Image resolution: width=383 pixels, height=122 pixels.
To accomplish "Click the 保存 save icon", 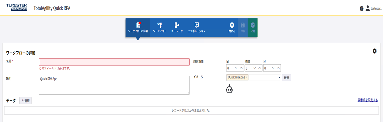I will click(243, 27).
